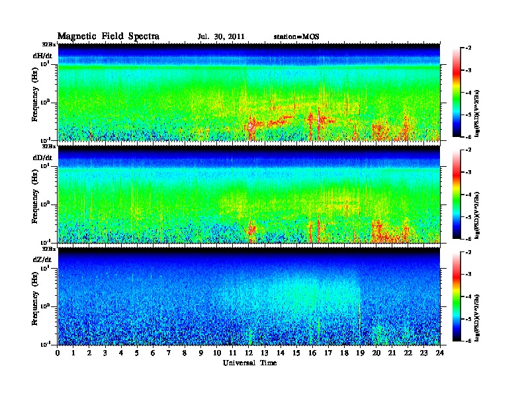Click hour tick label 20 on time axis
524x405 pixels.
[x=376, y=353]
